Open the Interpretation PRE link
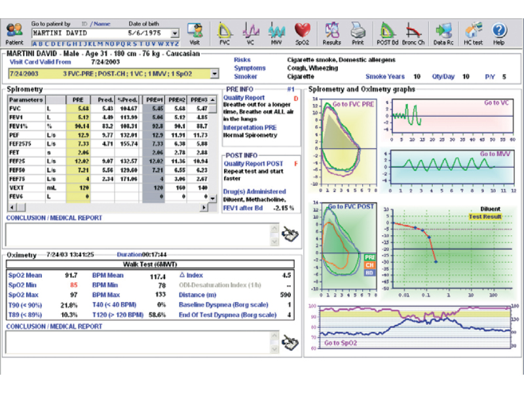This screenshot has width=524, height=393. click(x=250, y=128)
